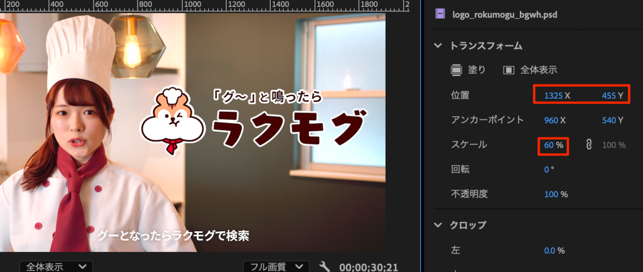Collapse the トランスフォーム section

[438, 46]
